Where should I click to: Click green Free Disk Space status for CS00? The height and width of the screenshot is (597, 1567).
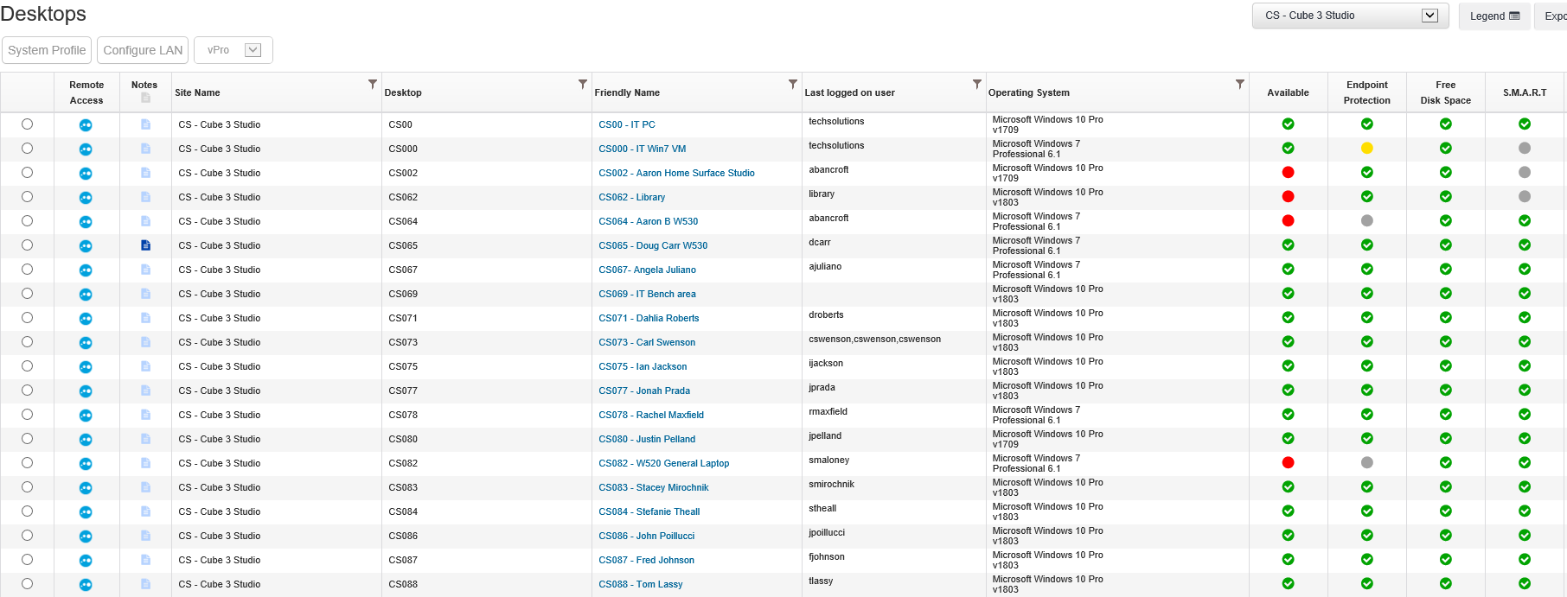click(x=1445, y=124)
